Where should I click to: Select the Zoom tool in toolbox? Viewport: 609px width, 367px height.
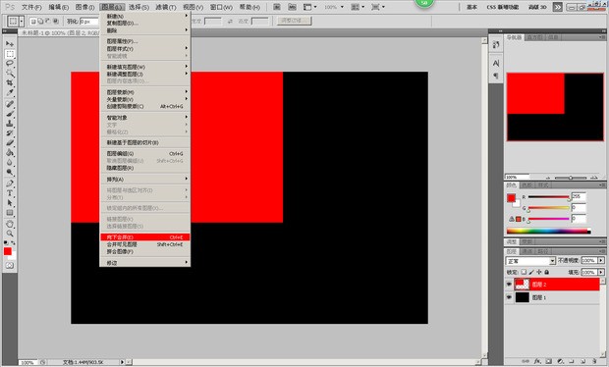(x=10, y=234)
